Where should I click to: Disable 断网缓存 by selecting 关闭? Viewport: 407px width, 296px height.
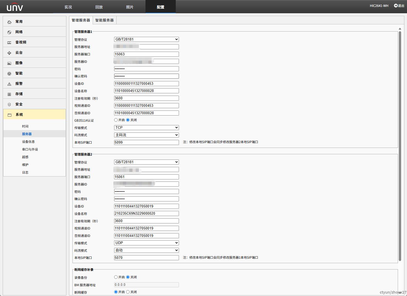(x=128, y=292)
